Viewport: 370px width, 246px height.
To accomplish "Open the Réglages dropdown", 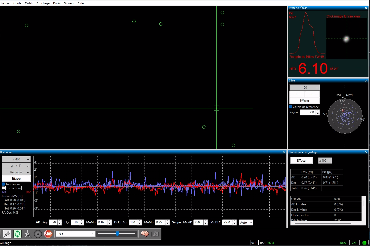I will [x=16, y=172].
